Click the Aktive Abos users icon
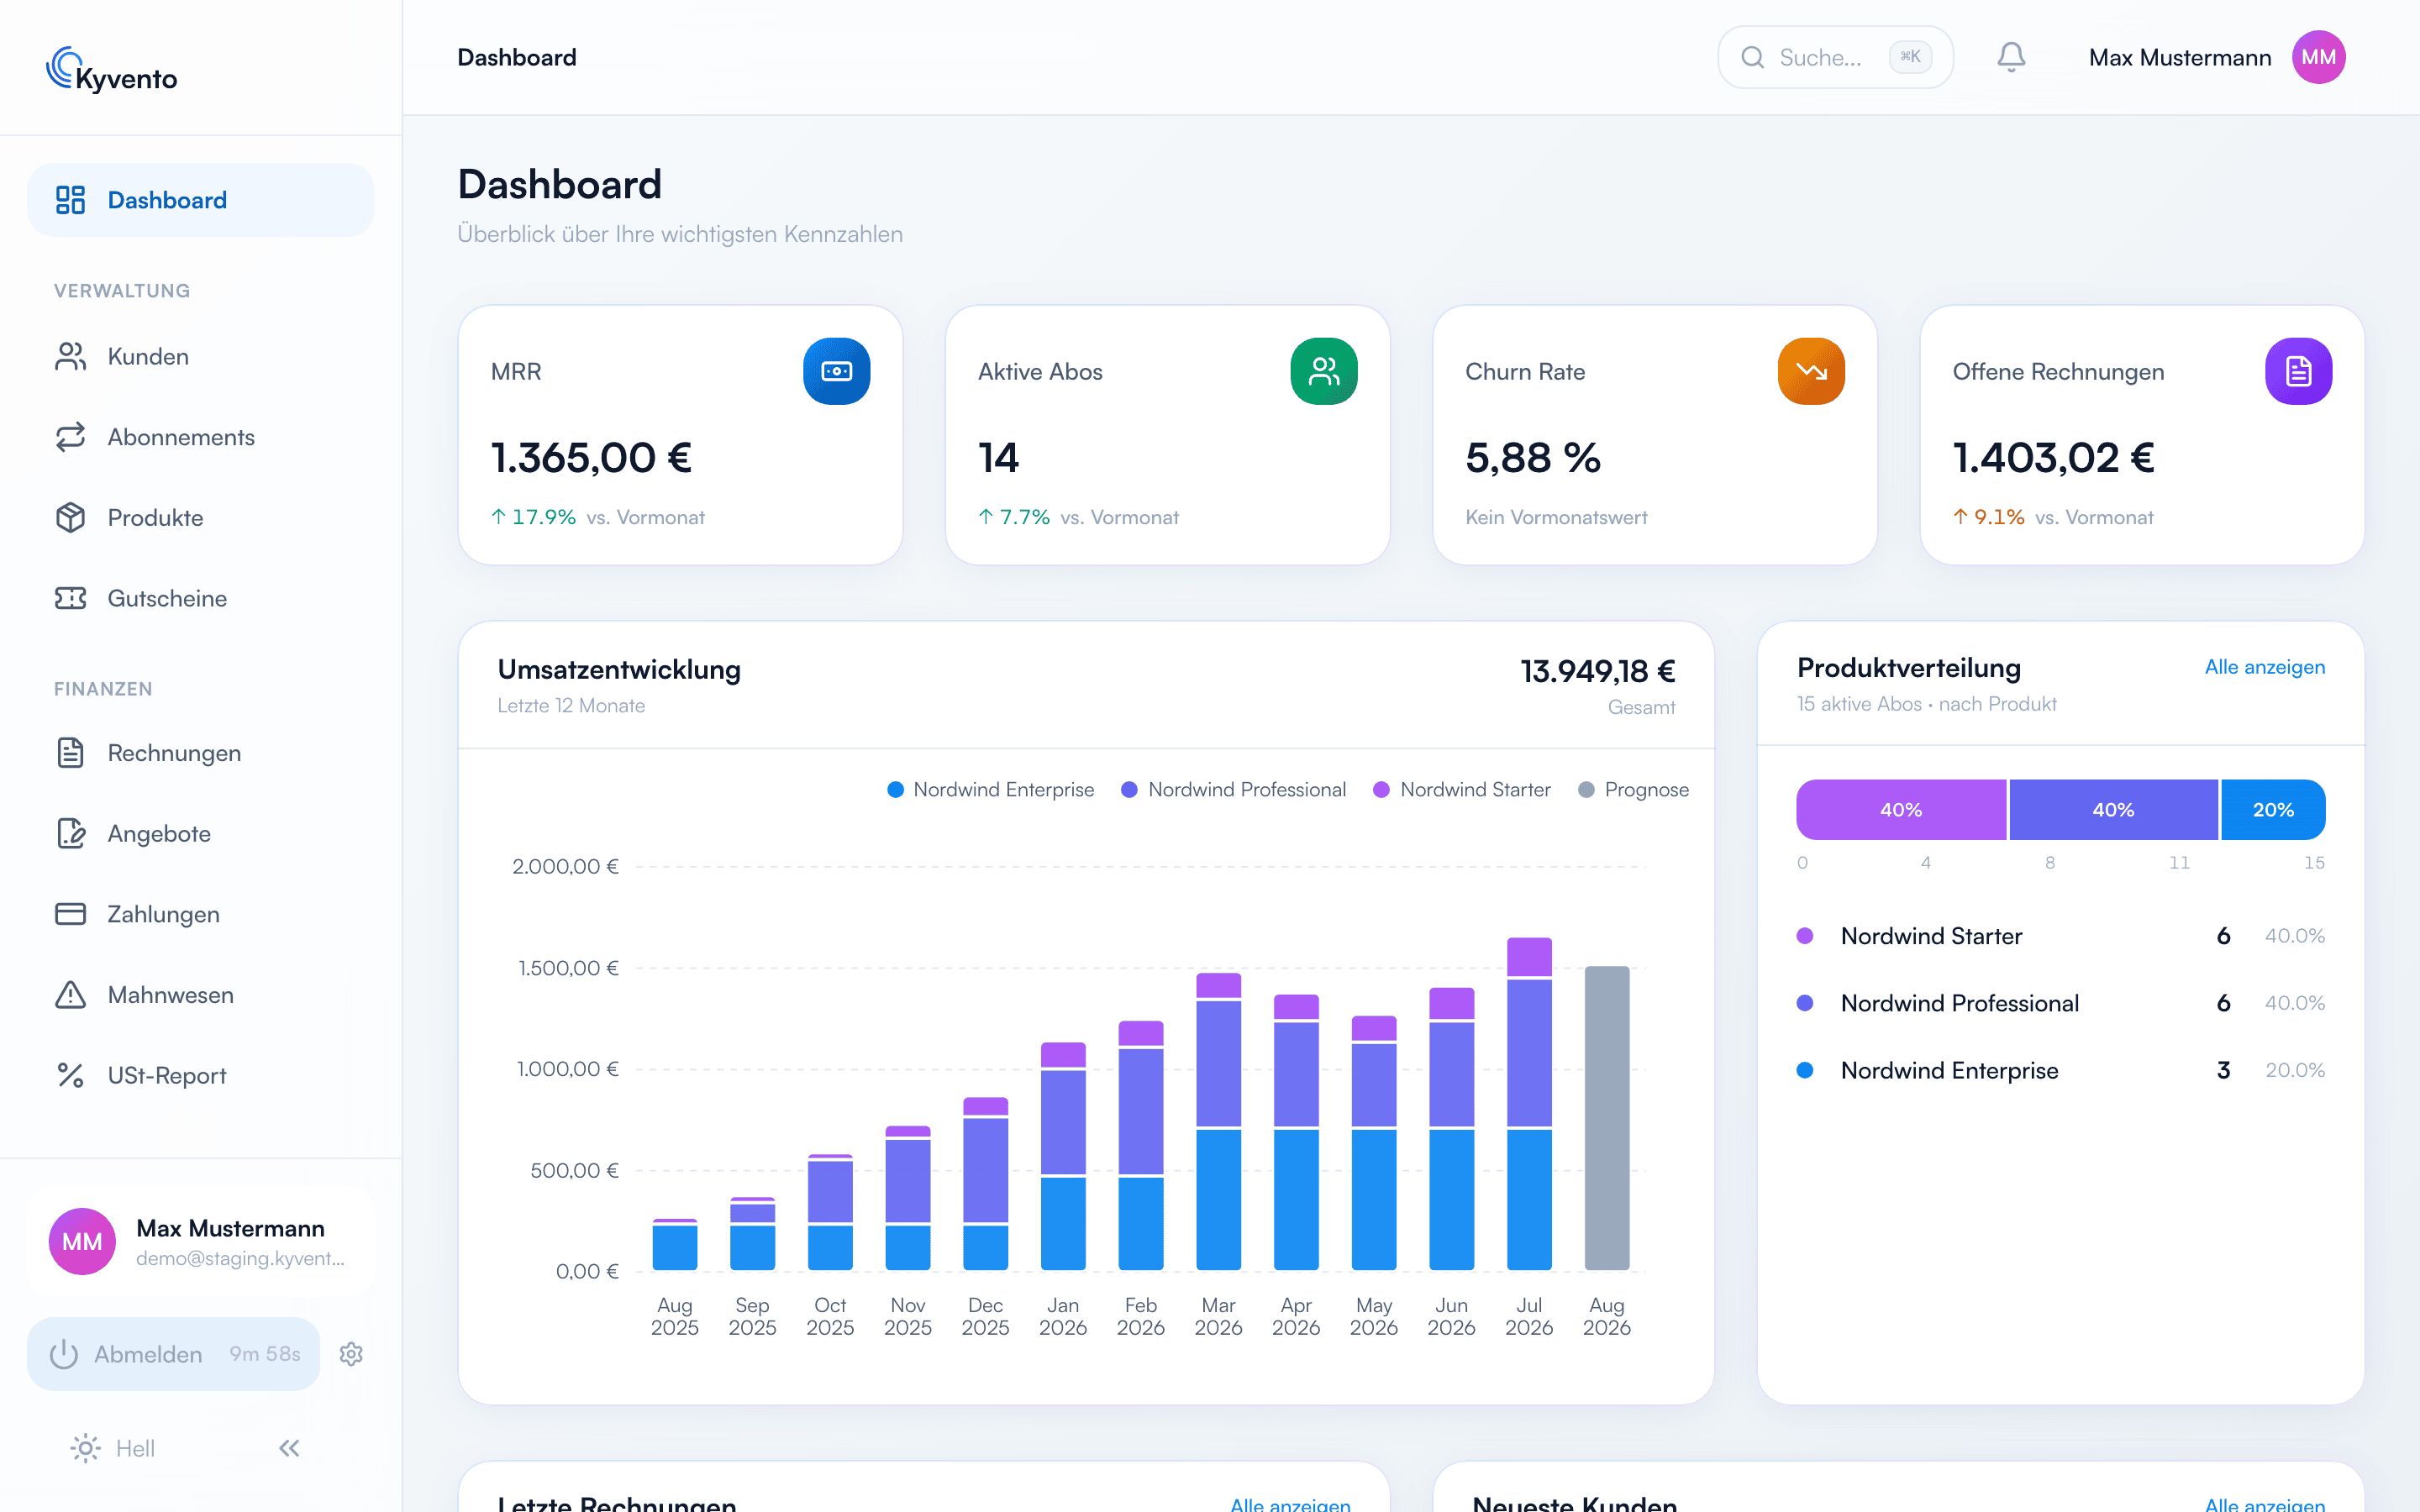The height and width of the screenshot is (1512, 2420). (x=1323, y=371)
